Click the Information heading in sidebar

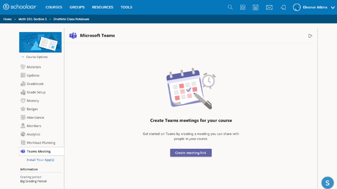29,169
